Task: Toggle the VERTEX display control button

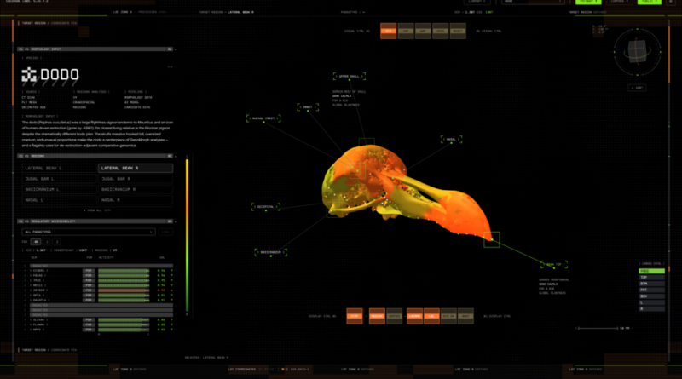Action: 394,316
